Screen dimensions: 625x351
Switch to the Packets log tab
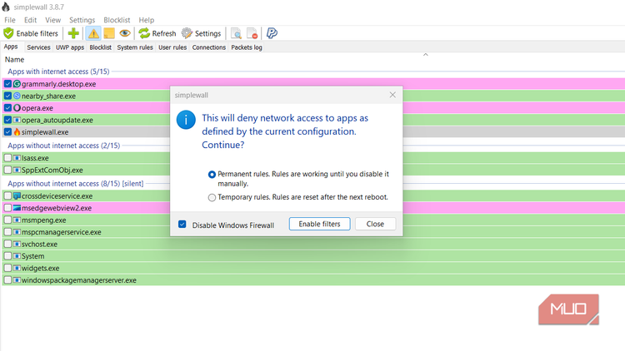click(247, 47)
